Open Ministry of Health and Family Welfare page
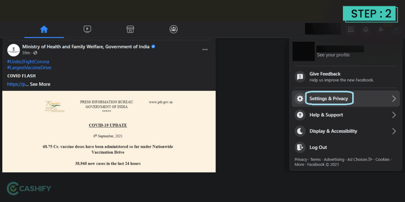The image size is (405, 202). (x=86, y=47)
